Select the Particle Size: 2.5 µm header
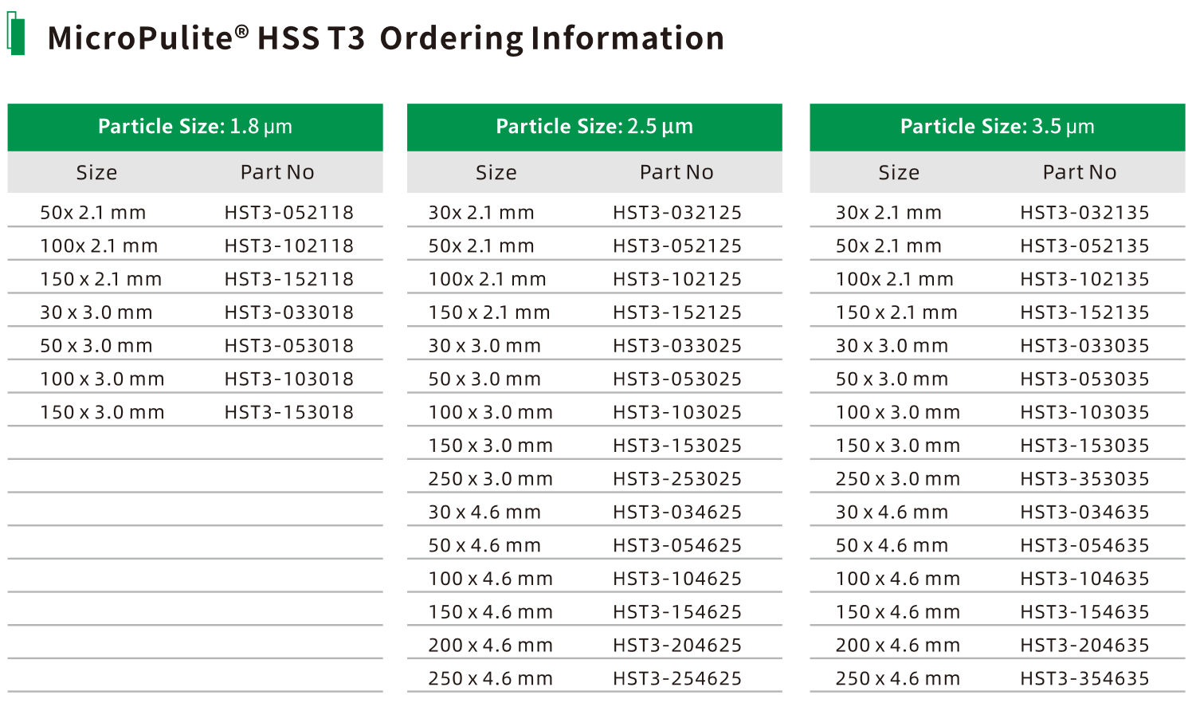 [594, 127]
